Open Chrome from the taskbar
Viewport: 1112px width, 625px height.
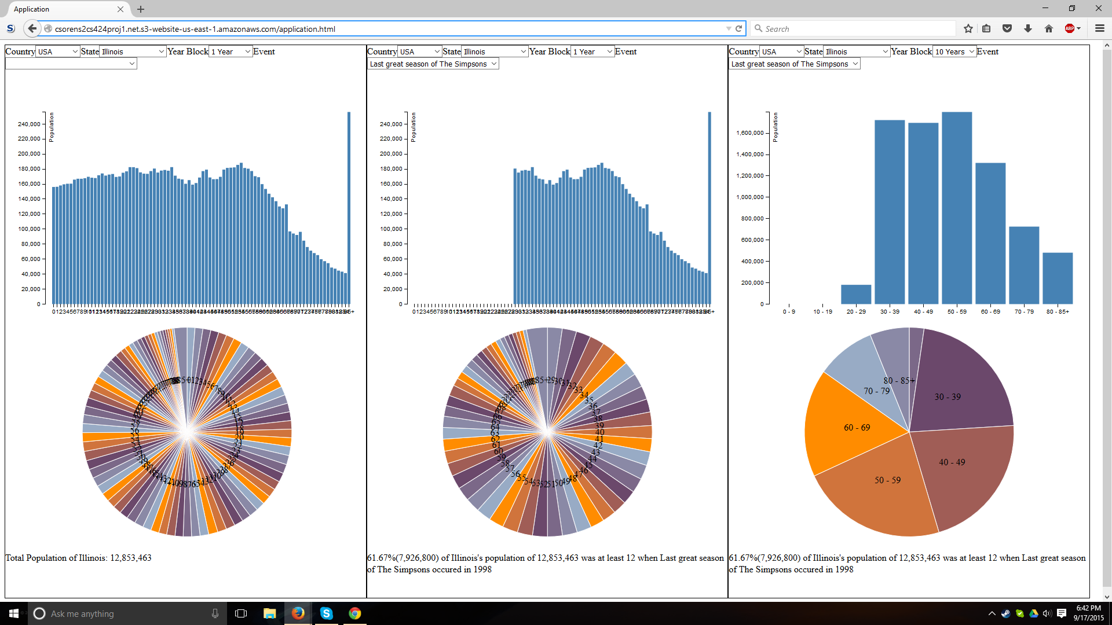click(x=354, y=613)
